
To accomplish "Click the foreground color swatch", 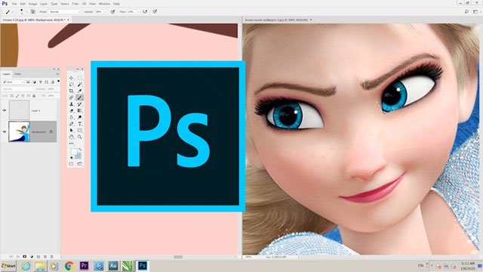I will 73,151.
